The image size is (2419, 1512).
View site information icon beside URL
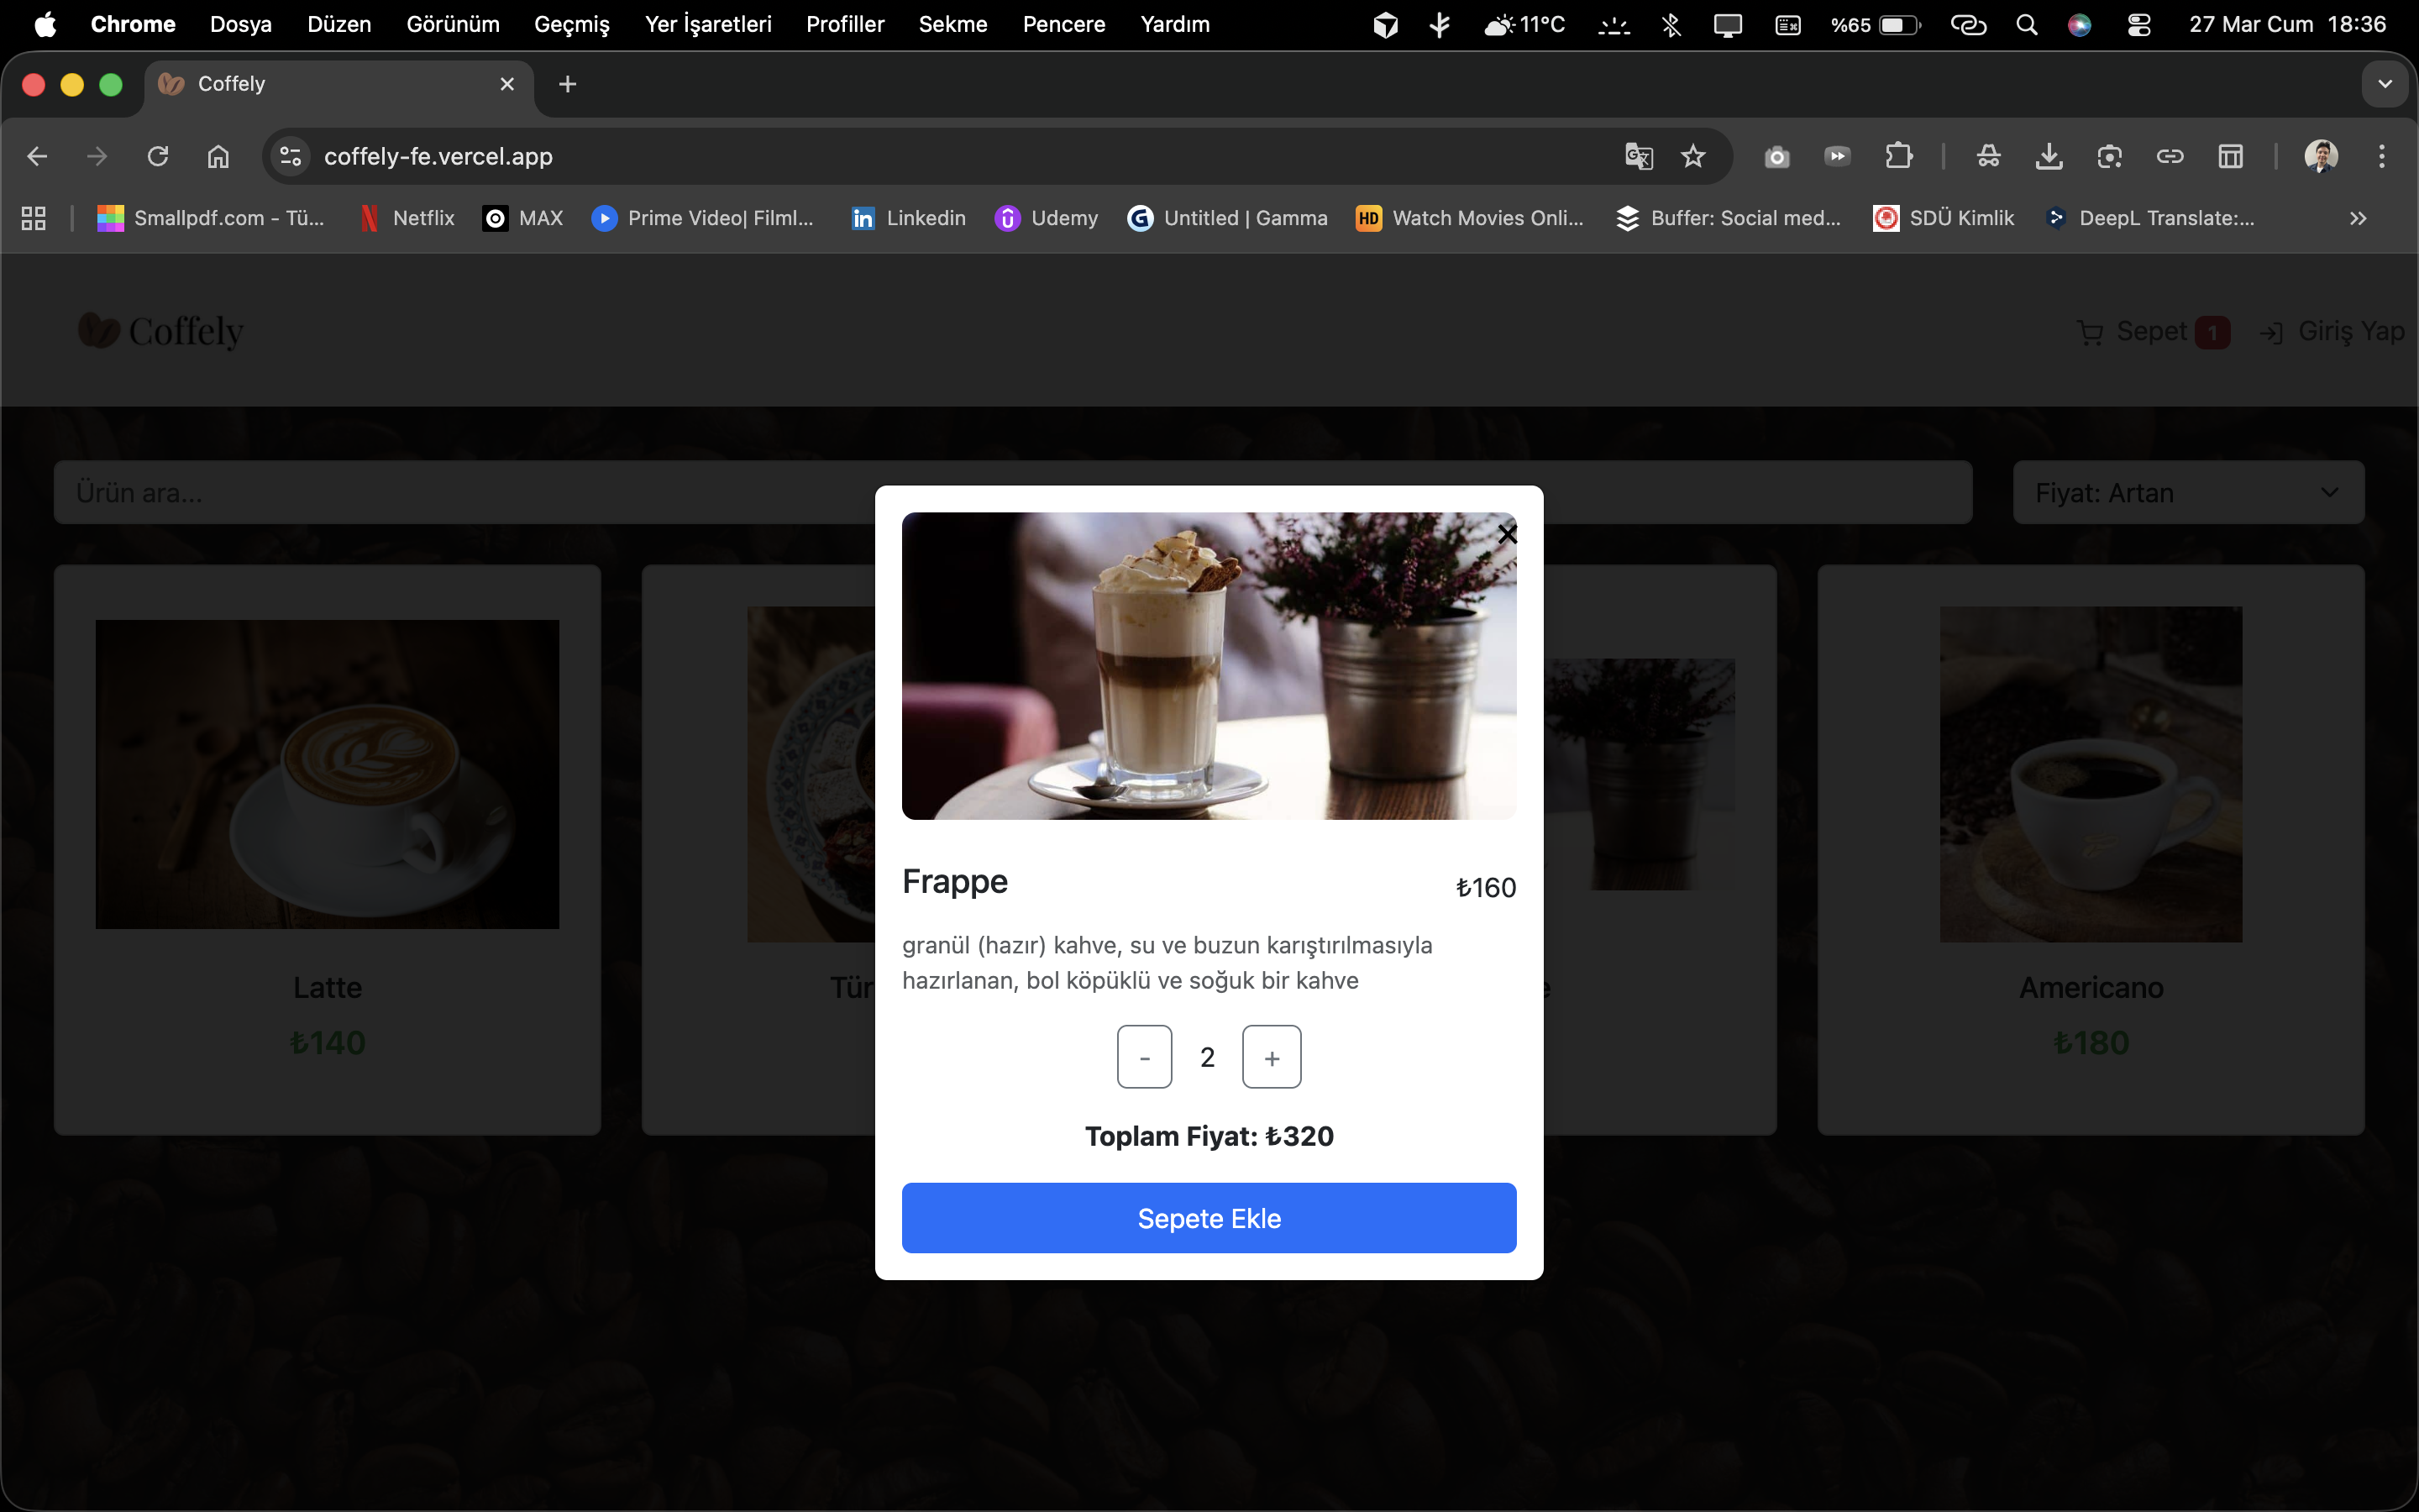(x=291, y=157)
